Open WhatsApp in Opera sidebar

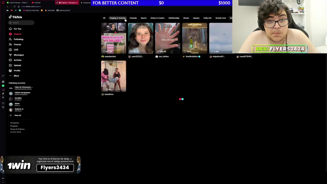click(x=3, y=86)
